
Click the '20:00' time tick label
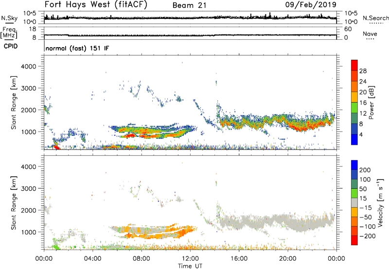pos(288,259)
